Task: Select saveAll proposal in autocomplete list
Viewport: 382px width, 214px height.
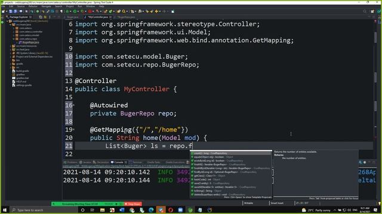Action: [231, 187]
